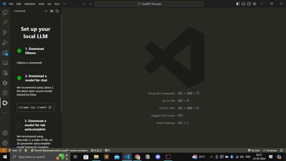Toggle Download a model for chat checkmark
The width and height of the screenshot is (286, 161).
(19, 78)
